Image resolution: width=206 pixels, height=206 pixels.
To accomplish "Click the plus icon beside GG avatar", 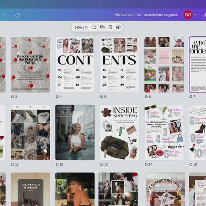I will pos(195,15).
